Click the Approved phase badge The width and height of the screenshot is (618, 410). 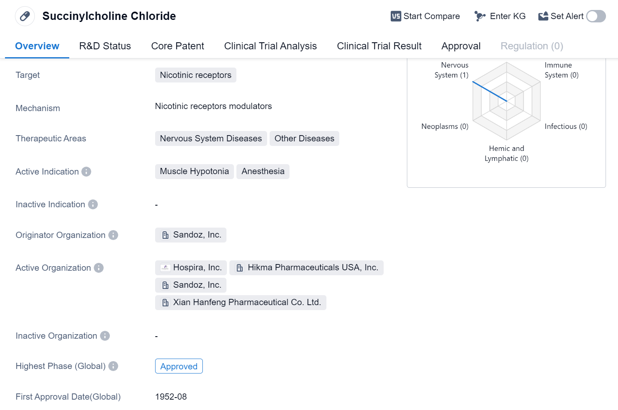pyautogui.click(x=179, y=366)
